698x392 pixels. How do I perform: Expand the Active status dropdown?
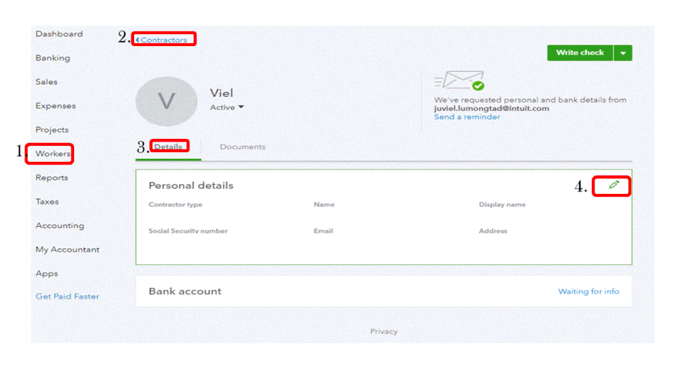pyautogui.click(x=226, y=107)
